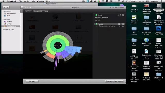Expand the SEARCH FOR section in Finder

pyautogui.click(x=3, y=29)
